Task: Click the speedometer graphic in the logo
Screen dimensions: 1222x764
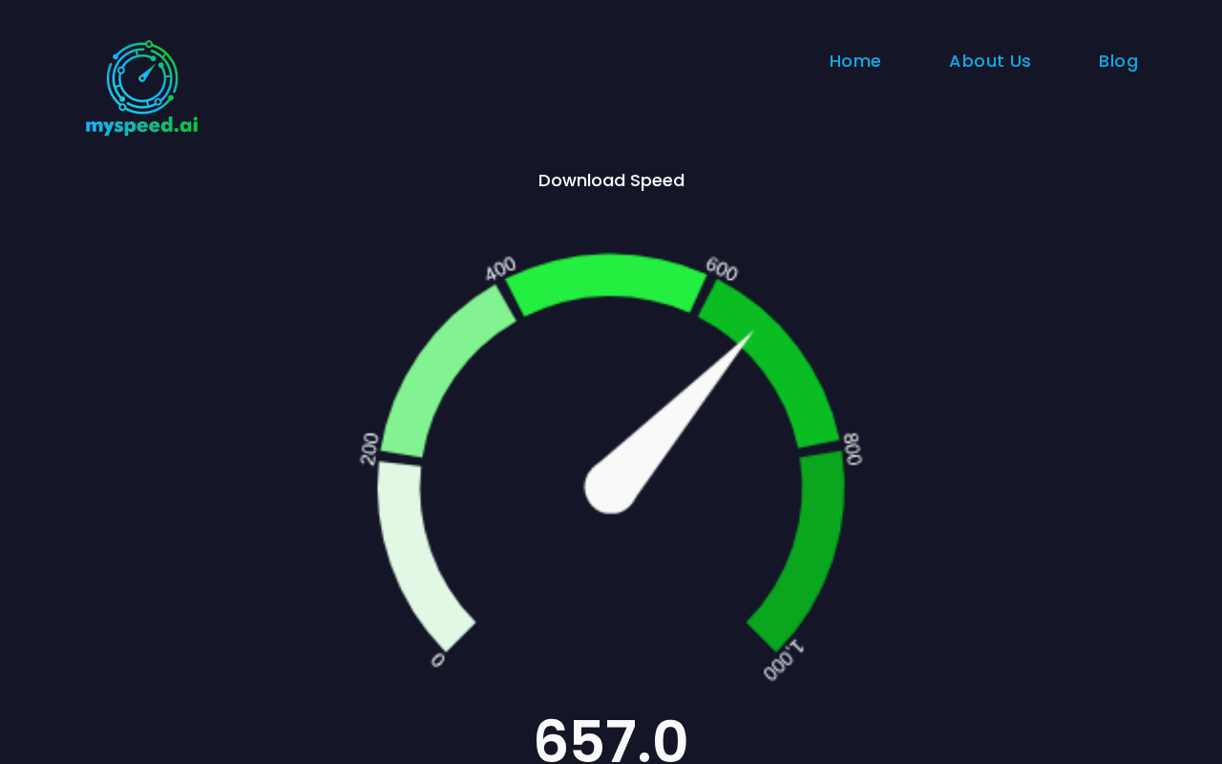Action: tap(142, 75)
